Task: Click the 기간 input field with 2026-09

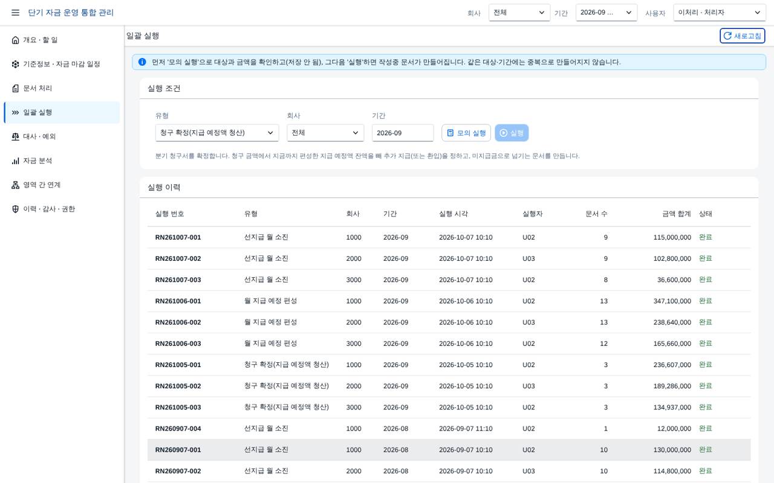Action: (403, 133)
